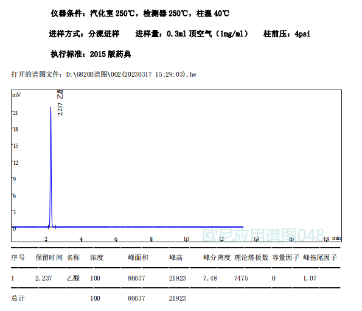
Task: Click the column header '峰面积'
Action: click(x=138, y=257)
